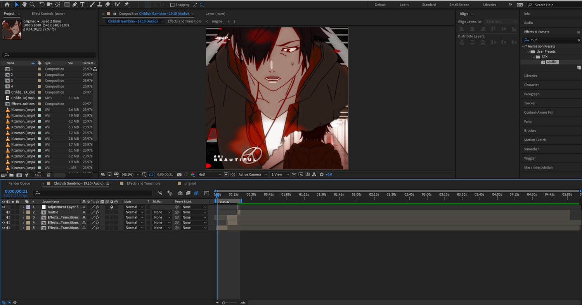The image size is (582, 305).
Task: Open the Half resolution dropdown
Action: 210,175
